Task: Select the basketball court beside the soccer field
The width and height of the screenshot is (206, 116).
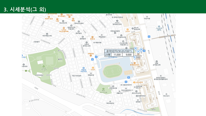Action: pos(128,72)
